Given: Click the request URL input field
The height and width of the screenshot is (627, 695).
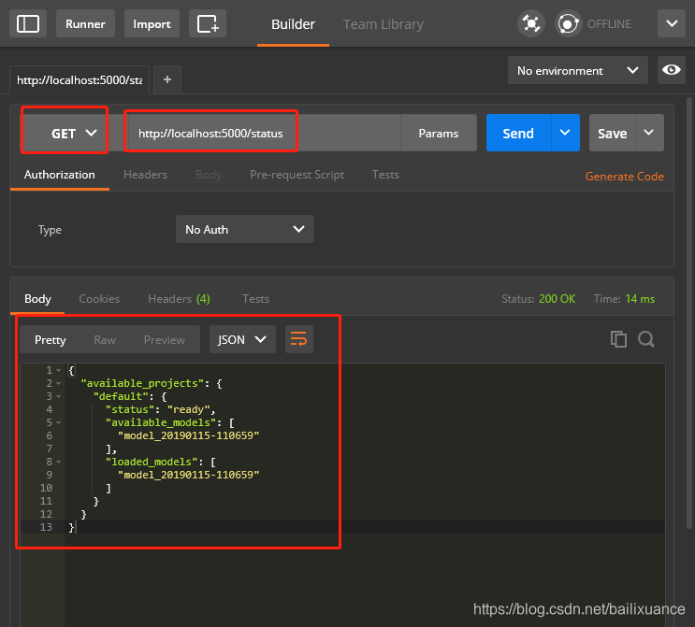Looking at the screenshot, I should point(263,133).
